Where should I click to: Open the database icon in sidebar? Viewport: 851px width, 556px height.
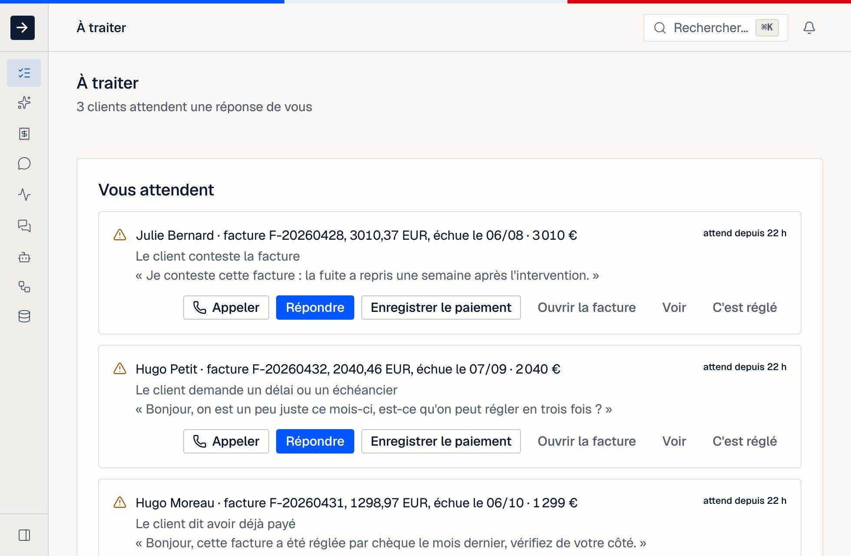[x=24, y=316]
